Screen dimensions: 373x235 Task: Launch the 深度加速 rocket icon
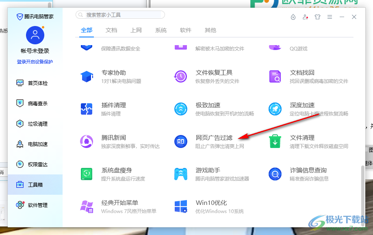point(275,109)
